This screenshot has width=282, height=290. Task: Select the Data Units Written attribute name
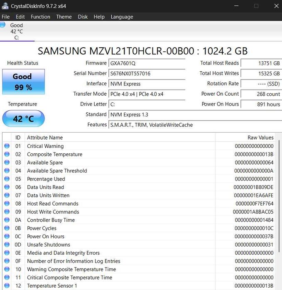point(48,195)
